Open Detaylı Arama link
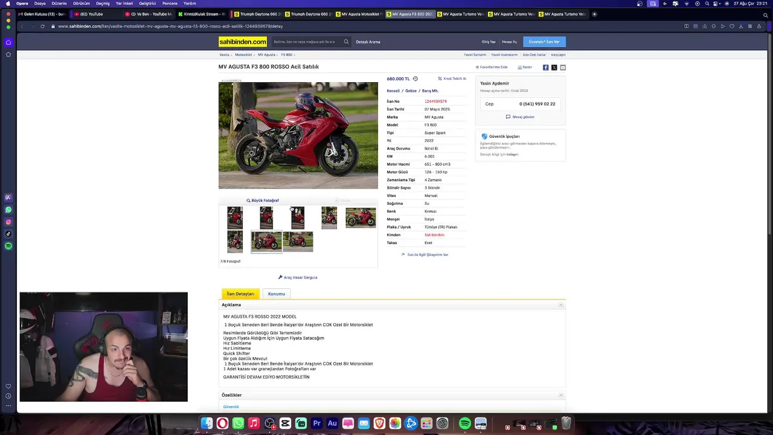The width and height of the screenshot is (773, 435). (368, 42)
